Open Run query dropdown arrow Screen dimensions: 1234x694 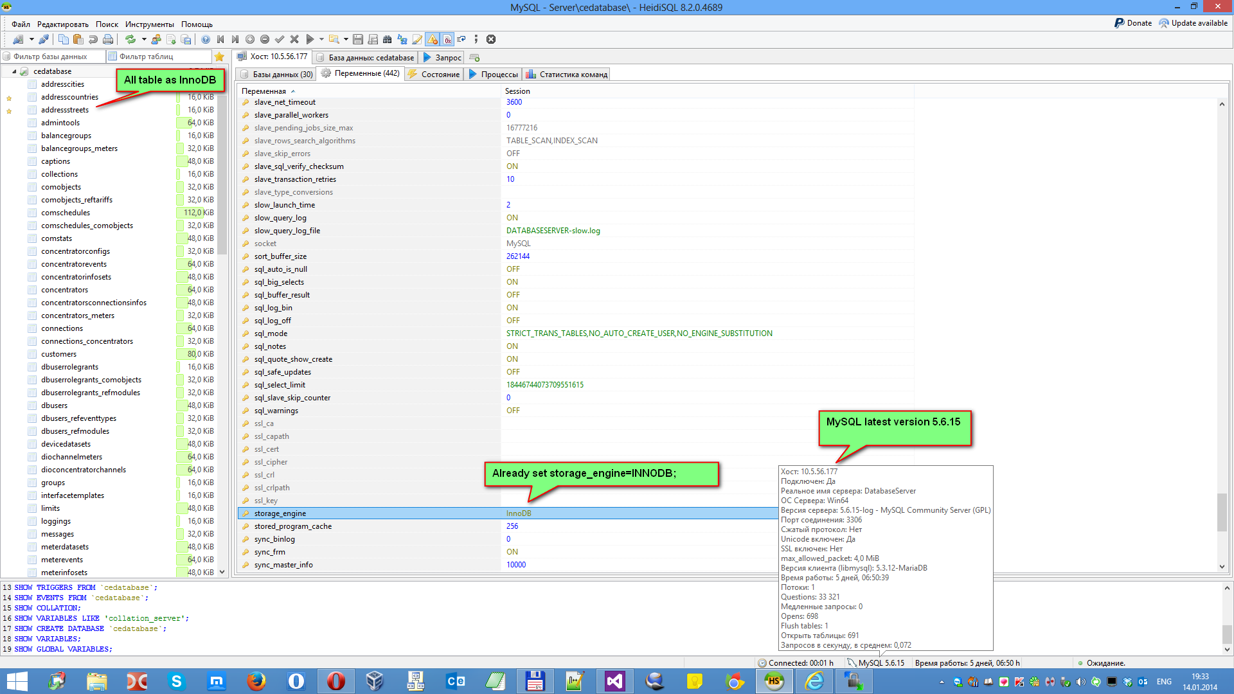321,39
